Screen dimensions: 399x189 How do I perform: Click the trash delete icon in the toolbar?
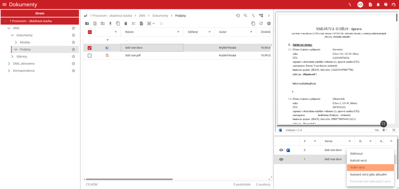(x=125, y=24)
